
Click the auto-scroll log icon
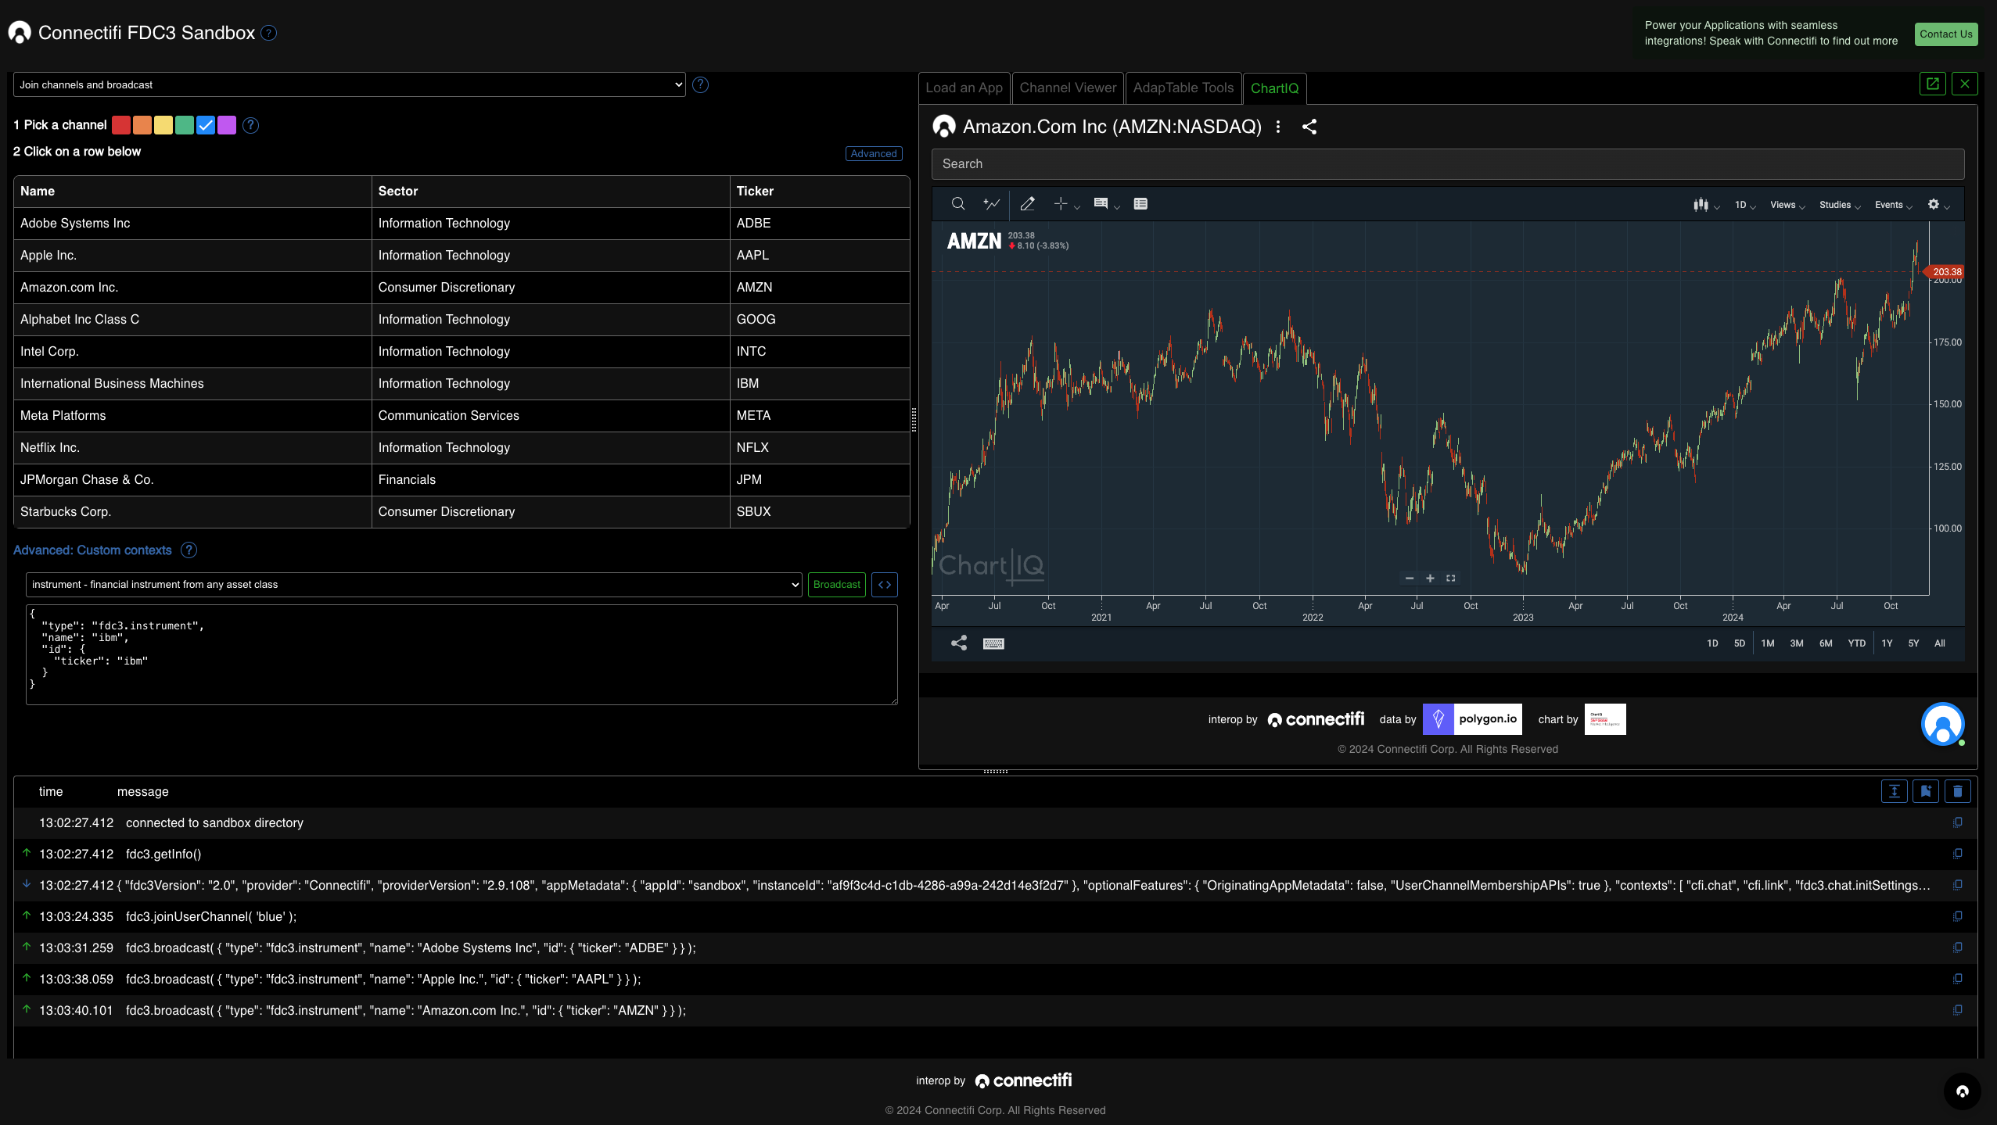[1895, 792]
